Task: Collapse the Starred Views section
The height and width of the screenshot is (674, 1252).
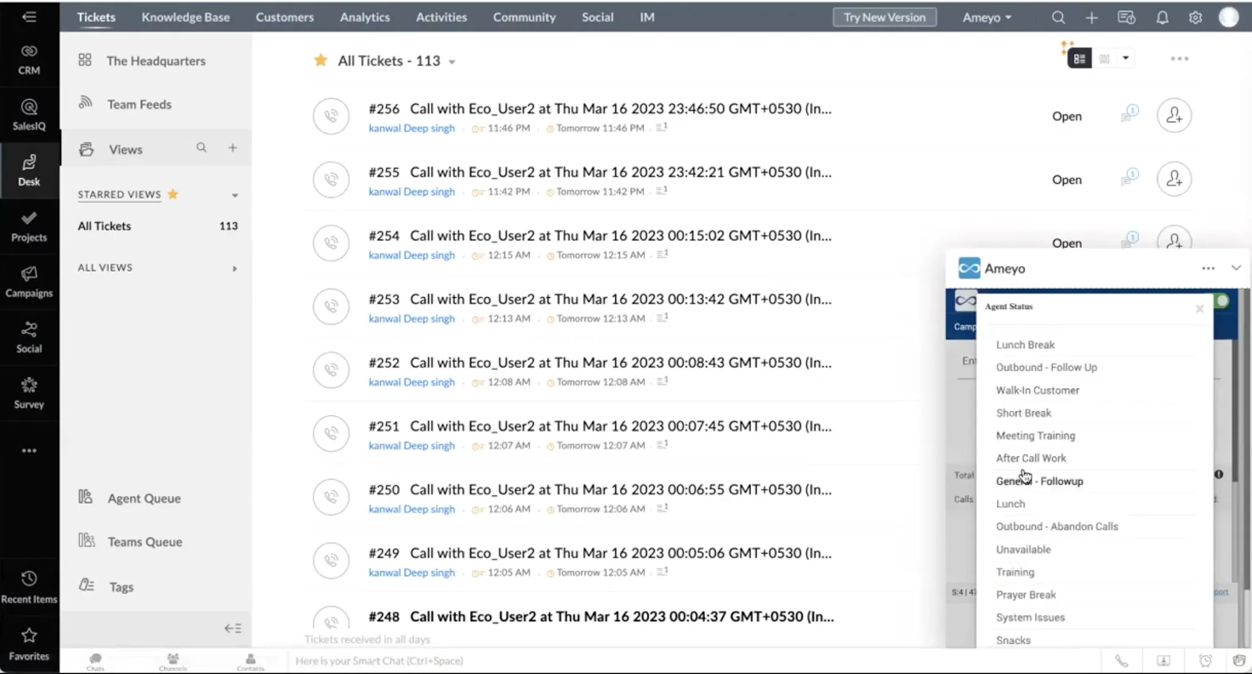Action: pyautogui.click(x=234, y=195)
